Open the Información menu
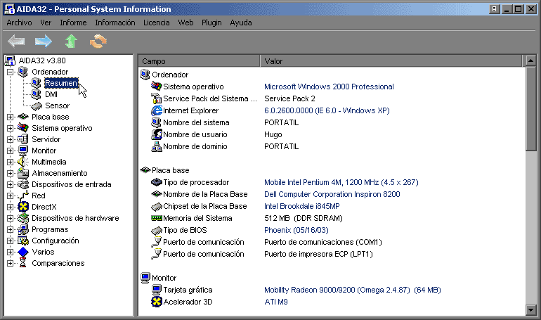 point(115,23)
